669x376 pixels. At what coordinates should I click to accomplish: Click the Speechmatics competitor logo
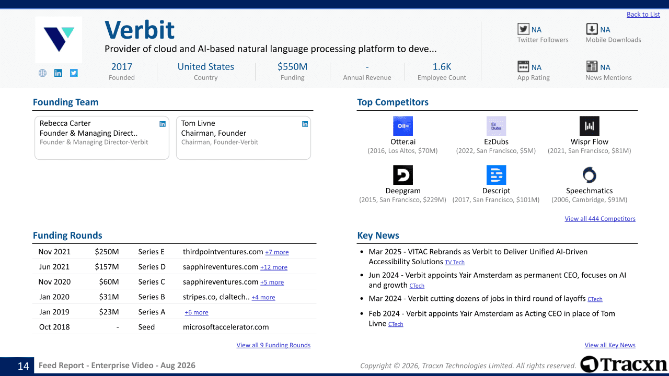pyautogui.click(x=590, y=175)
